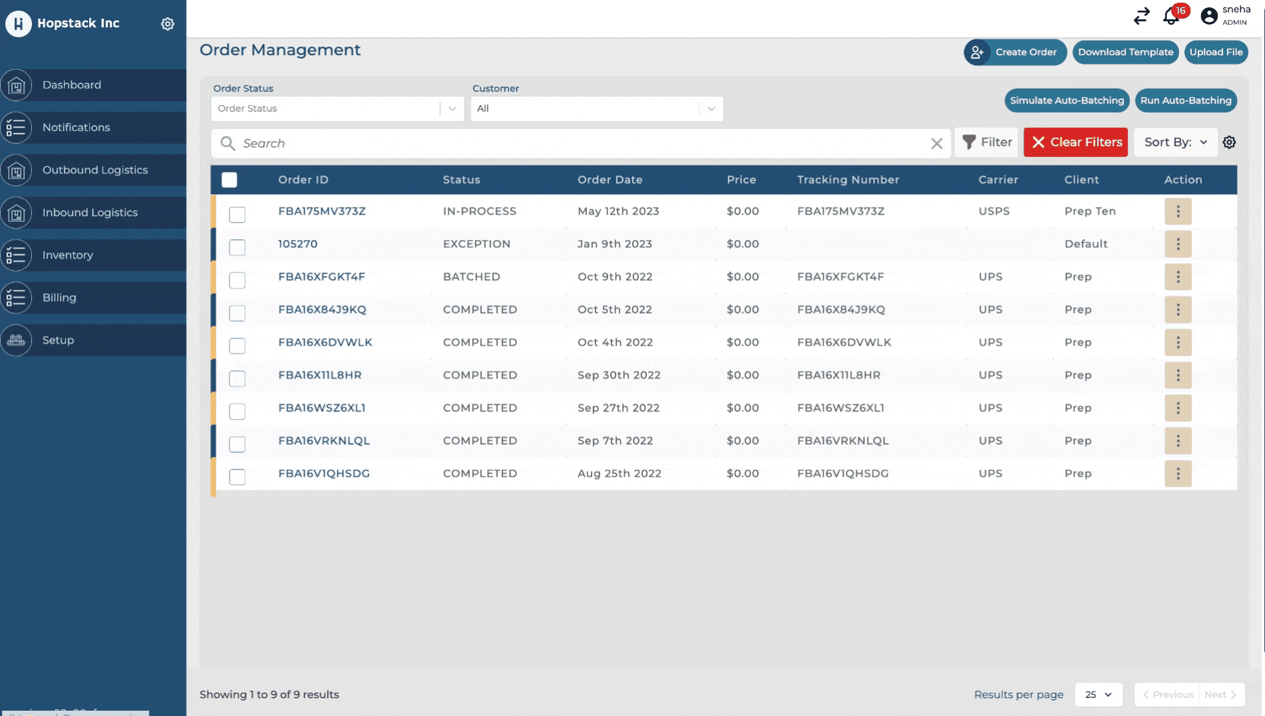Open the notifications bell icon
Viewport: 1265px width, 716px height.
tap(1171, 16)
